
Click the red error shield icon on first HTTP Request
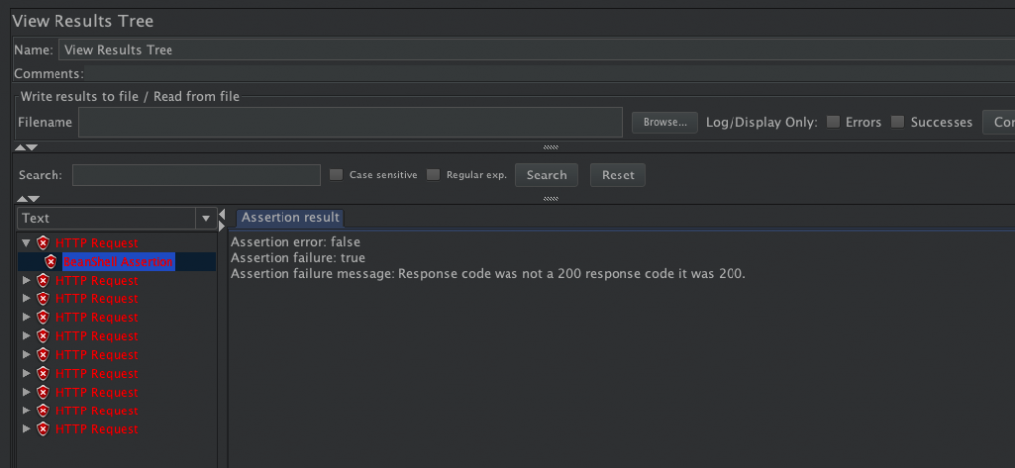(x=43, y=243)
